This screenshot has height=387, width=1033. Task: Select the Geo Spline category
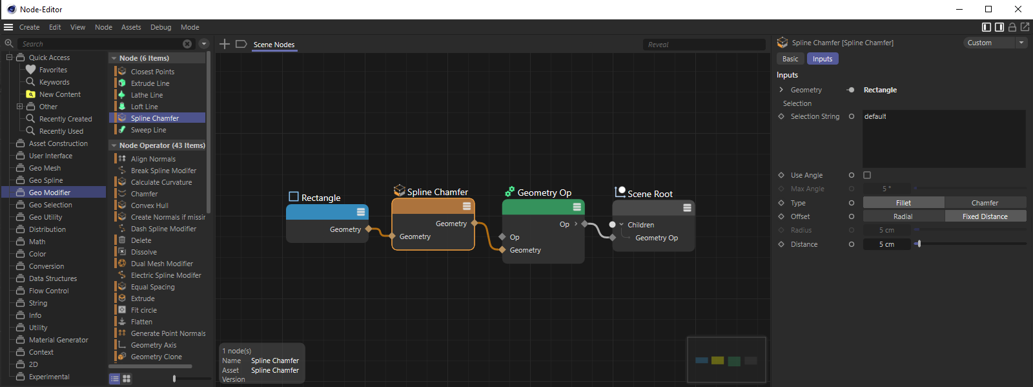(x=46, y=180)
